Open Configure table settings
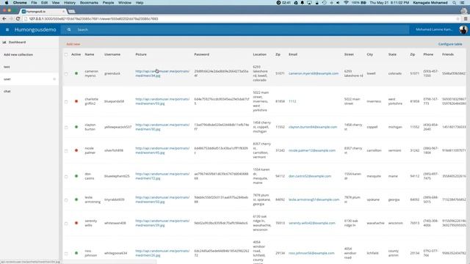 click(450, 44)
